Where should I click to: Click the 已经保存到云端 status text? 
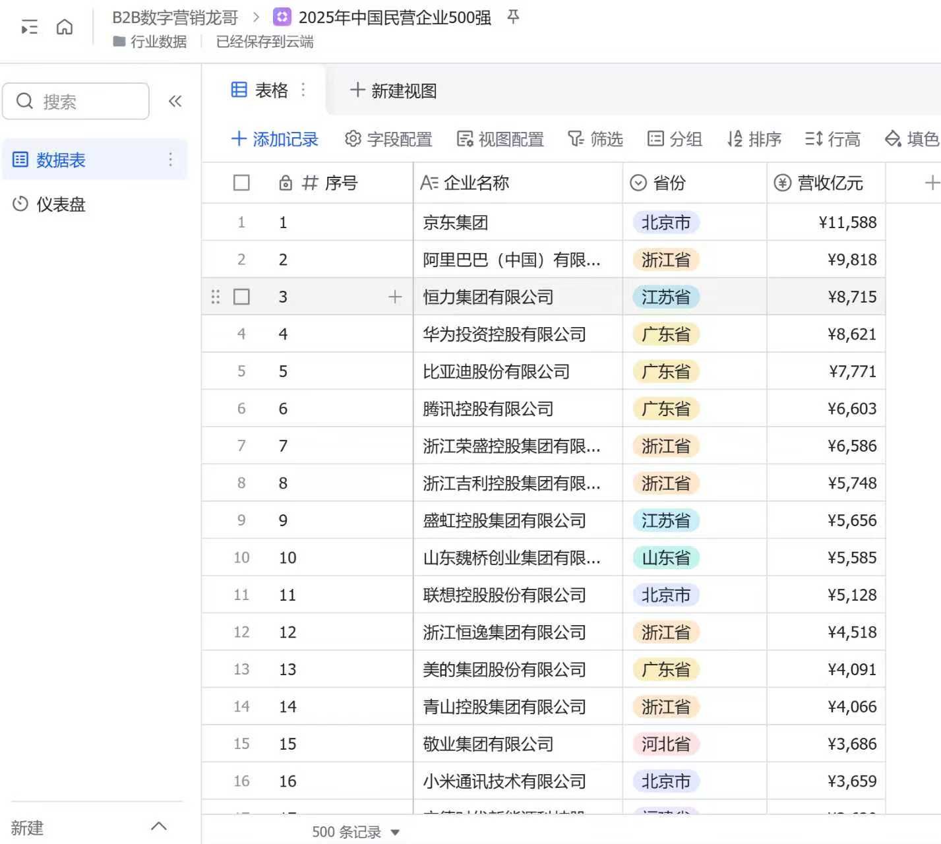pos(264,42)
